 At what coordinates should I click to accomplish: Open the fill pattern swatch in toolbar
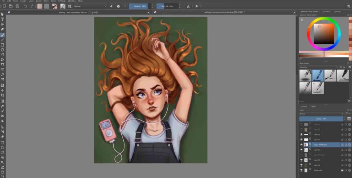click(x=46, y=6)
